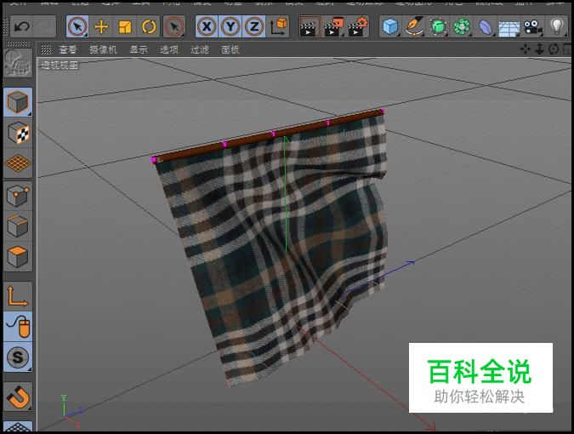The width and height of the screenshot is (574, 434).
Task: Toggle Y axis lock
Action: coord(230,26)
